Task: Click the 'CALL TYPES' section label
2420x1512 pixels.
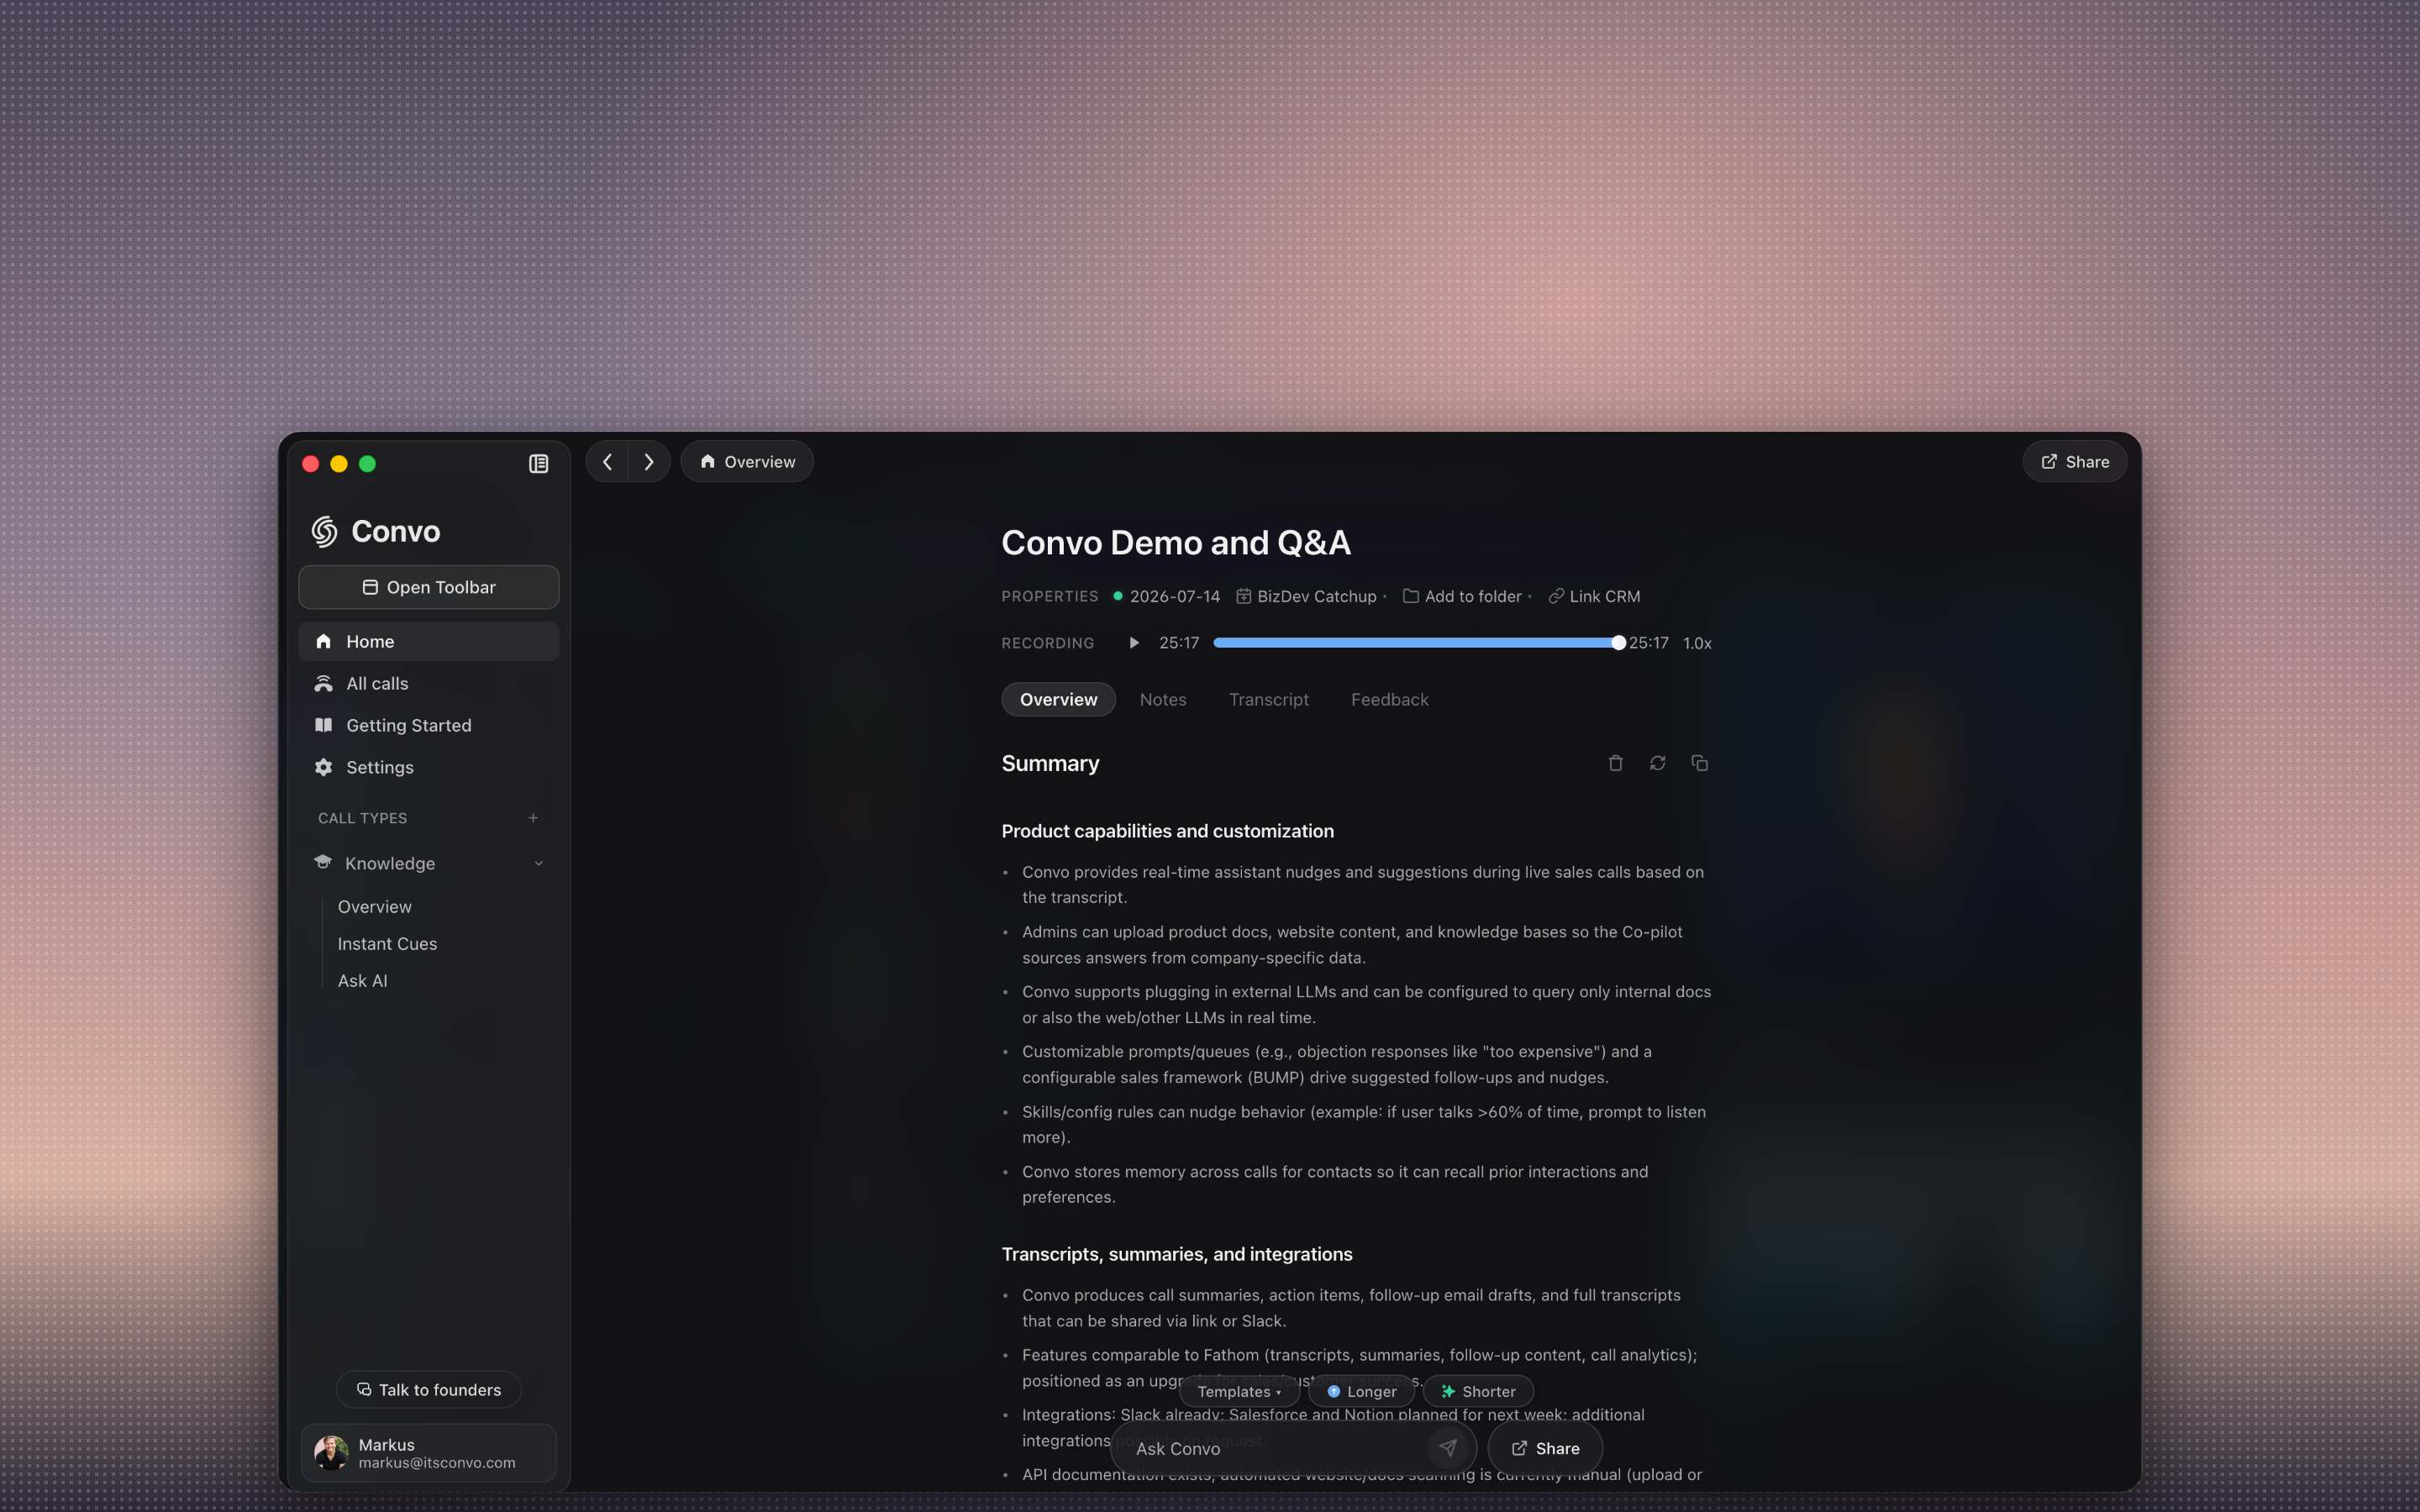Action: pyautogui.click(x=362, y=818)
